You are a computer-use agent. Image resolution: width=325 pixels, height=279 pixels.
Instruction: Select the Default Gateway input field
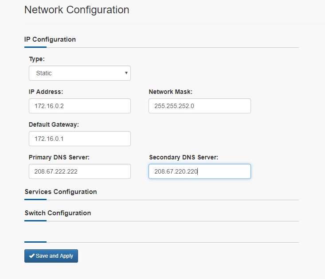pos(80,139)
